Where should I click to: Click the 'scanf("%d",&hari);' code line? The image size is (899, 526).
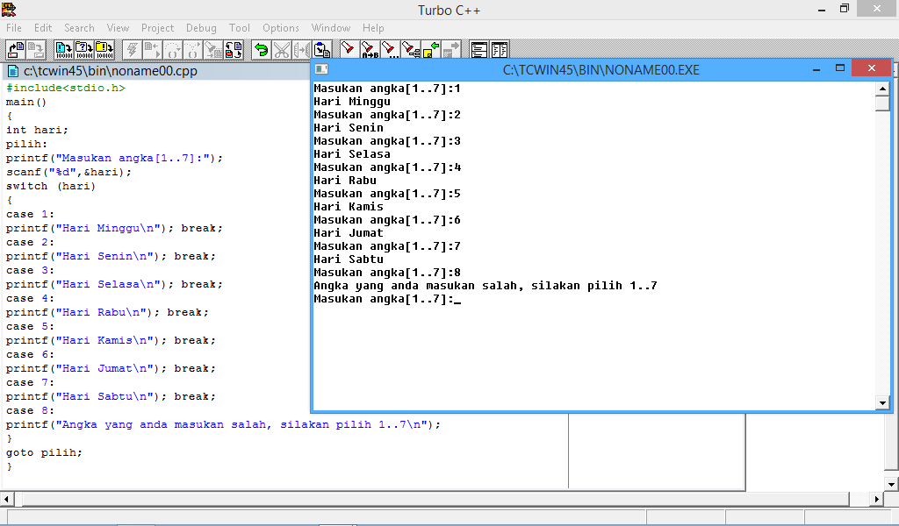tap(68, 172)
